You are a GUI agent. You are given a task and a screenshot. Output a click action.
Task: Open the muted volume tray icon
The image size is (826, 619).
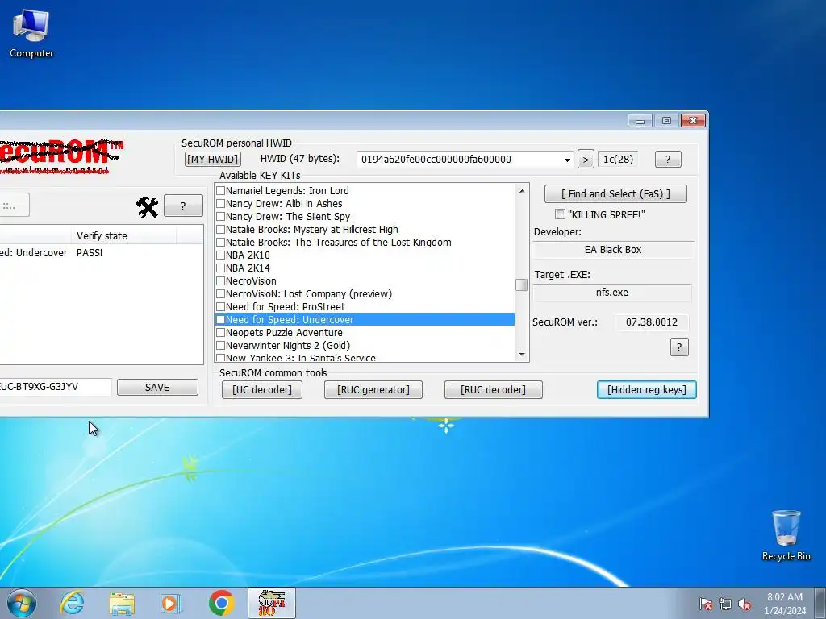point(745,604)
